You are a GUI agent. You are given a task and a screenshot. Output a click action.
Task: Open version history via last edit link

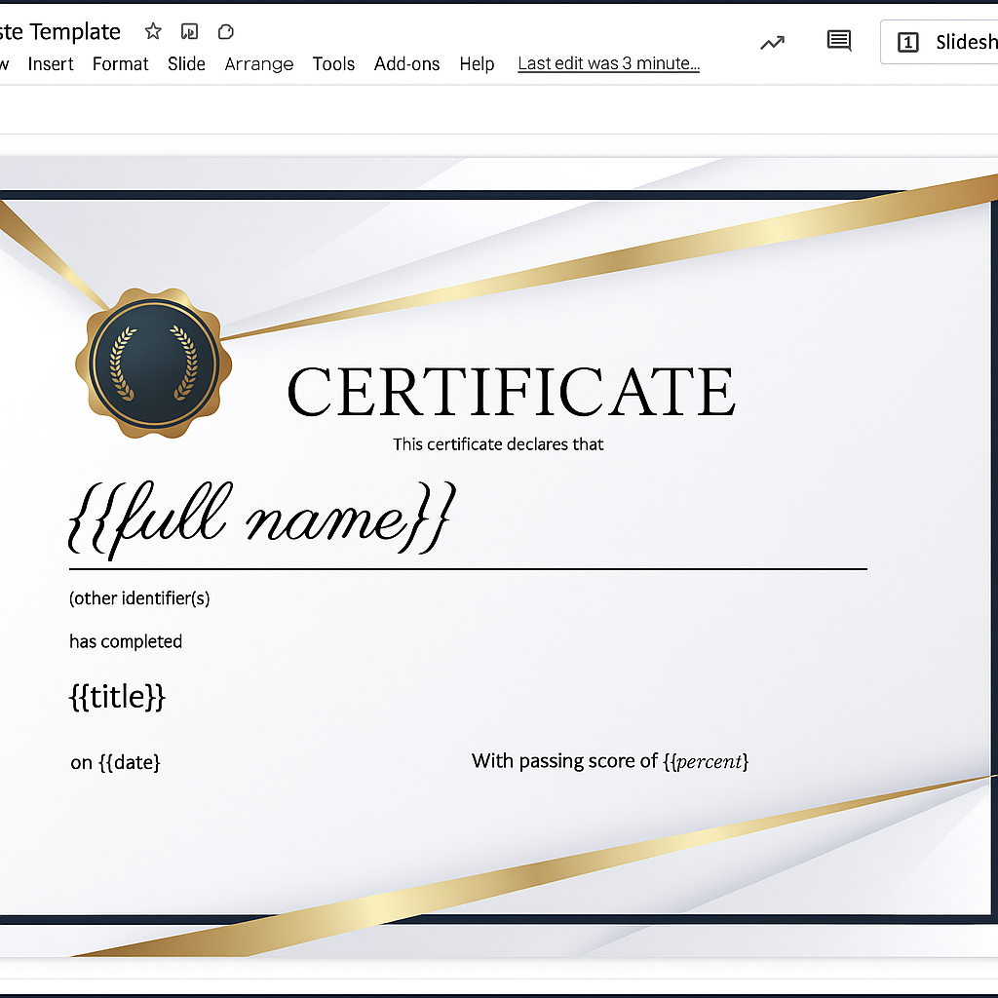(x=607, y=62)
